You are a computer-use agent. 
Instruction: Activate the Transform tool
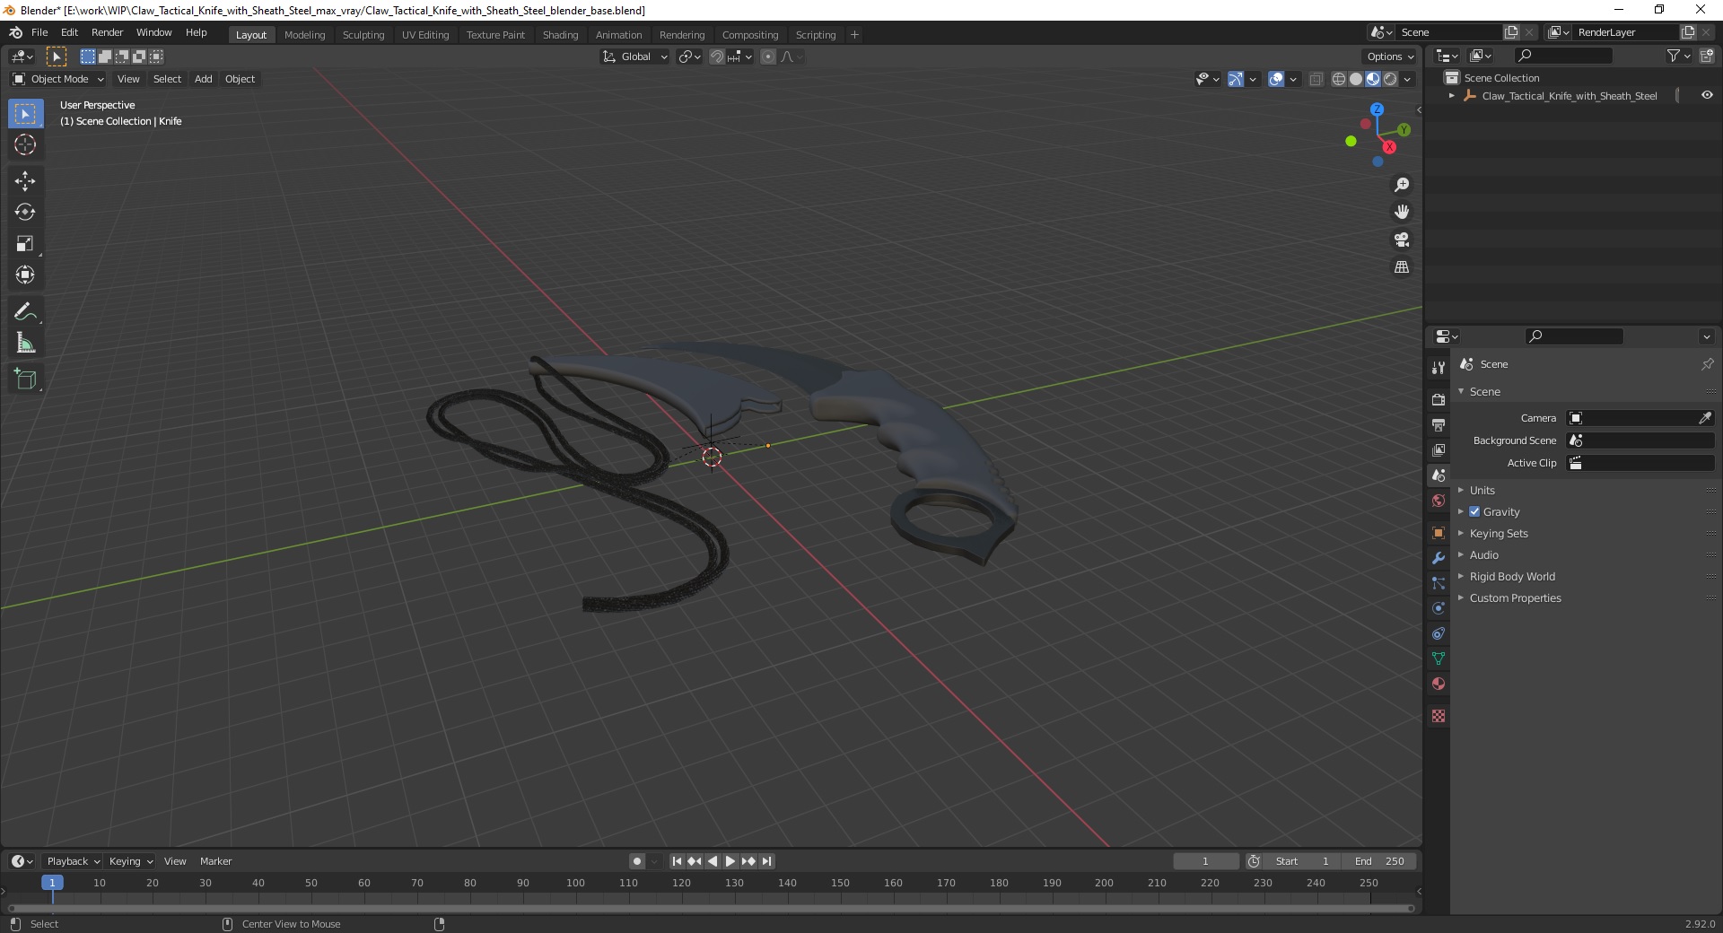pyautogui.click(x=25, y=275)
